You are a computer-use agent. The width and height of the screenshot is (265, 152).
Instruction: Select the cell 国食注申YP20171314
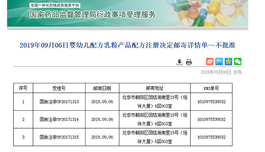coord(59,119)
